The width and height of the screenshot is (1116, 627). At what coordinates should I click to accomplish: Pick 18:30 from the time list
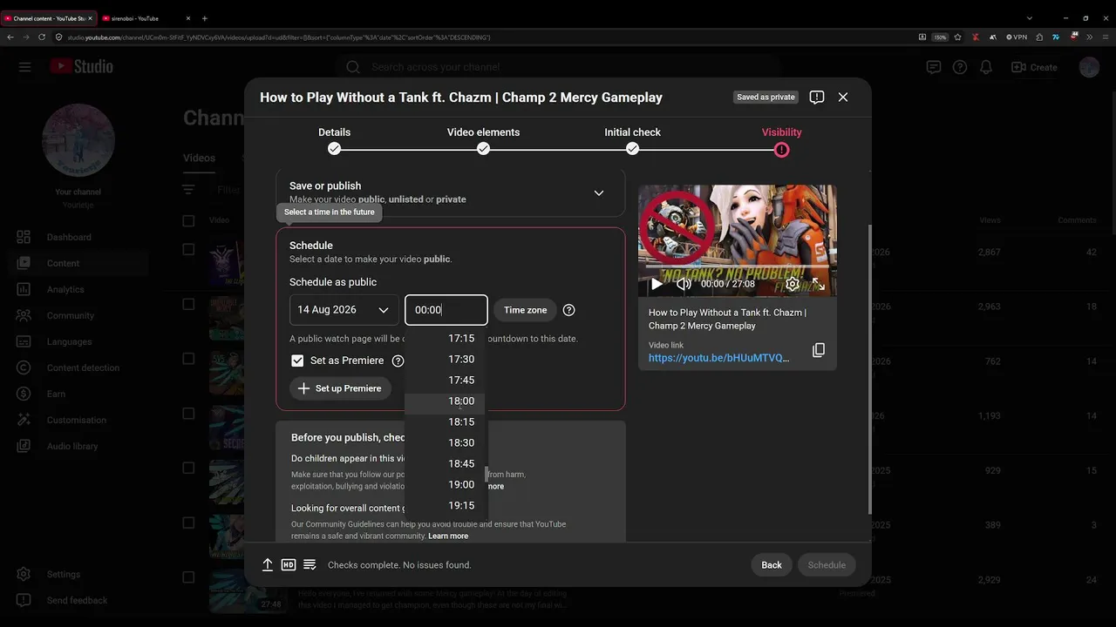[x=446, y=442]
